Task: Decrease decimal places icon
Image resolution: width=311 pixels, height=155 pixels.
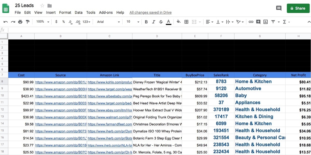Action: [71, 22]
